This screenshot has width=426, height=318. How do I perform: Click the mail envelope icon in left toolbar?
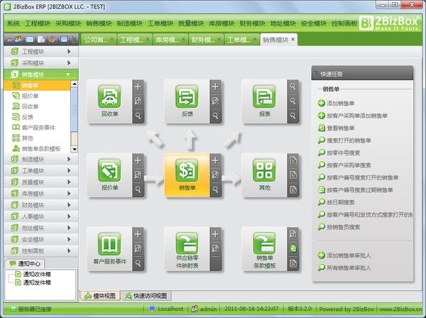pyautogui.click(x=30, y=40)
